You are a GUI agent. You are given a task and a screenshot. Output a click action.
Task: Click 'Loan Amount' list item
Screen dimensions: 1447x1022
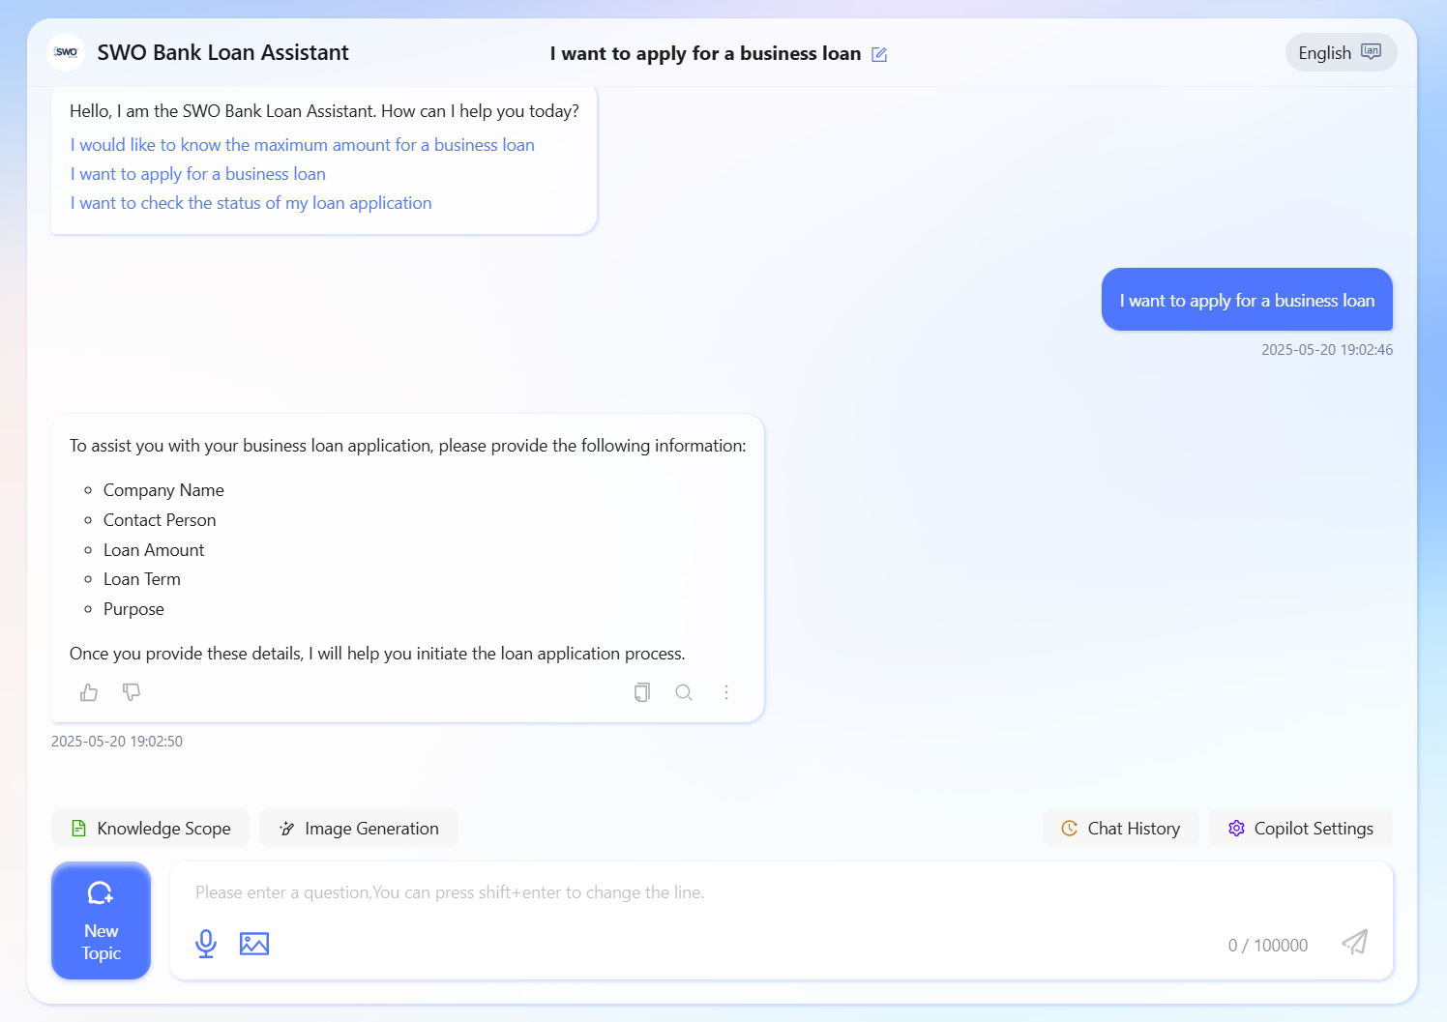click(x=154, y=550)
